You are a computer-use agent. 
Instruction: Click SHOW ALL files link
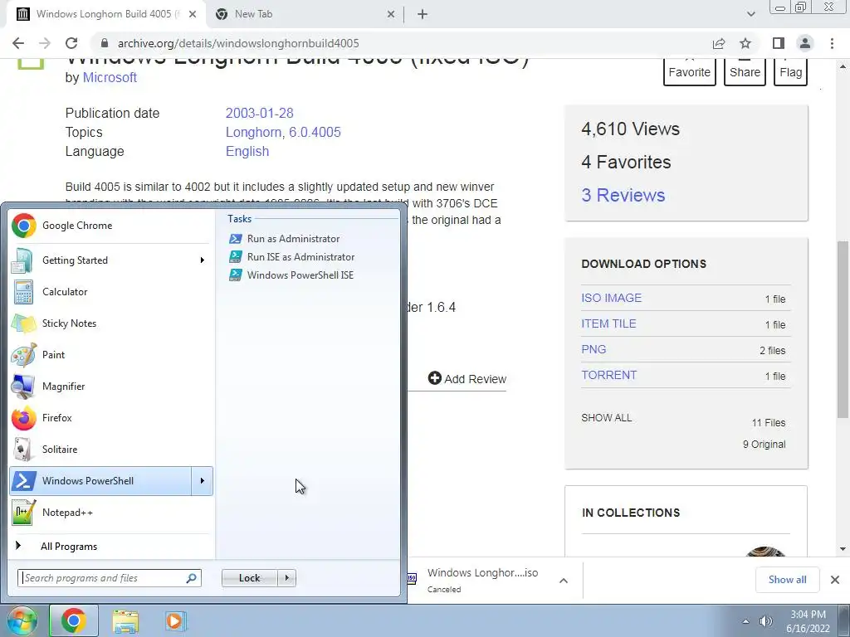(x=606, y=418)
